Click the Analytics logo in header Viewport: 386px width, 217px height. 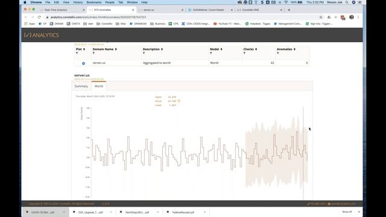42,35
